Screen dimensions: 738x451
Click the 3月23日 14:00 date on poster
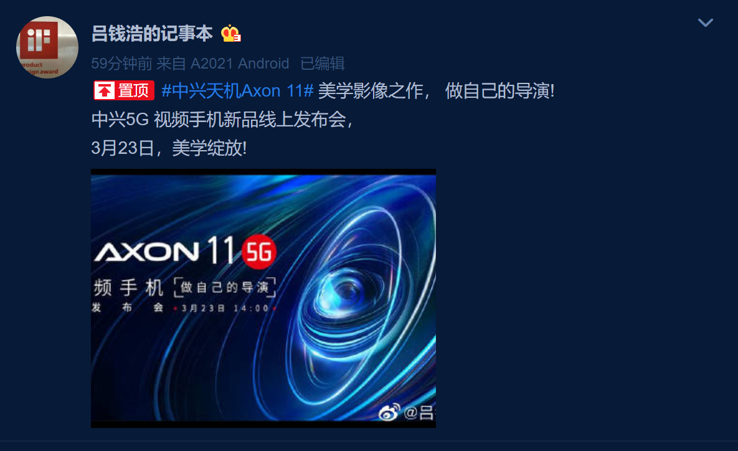click(225, 308)
